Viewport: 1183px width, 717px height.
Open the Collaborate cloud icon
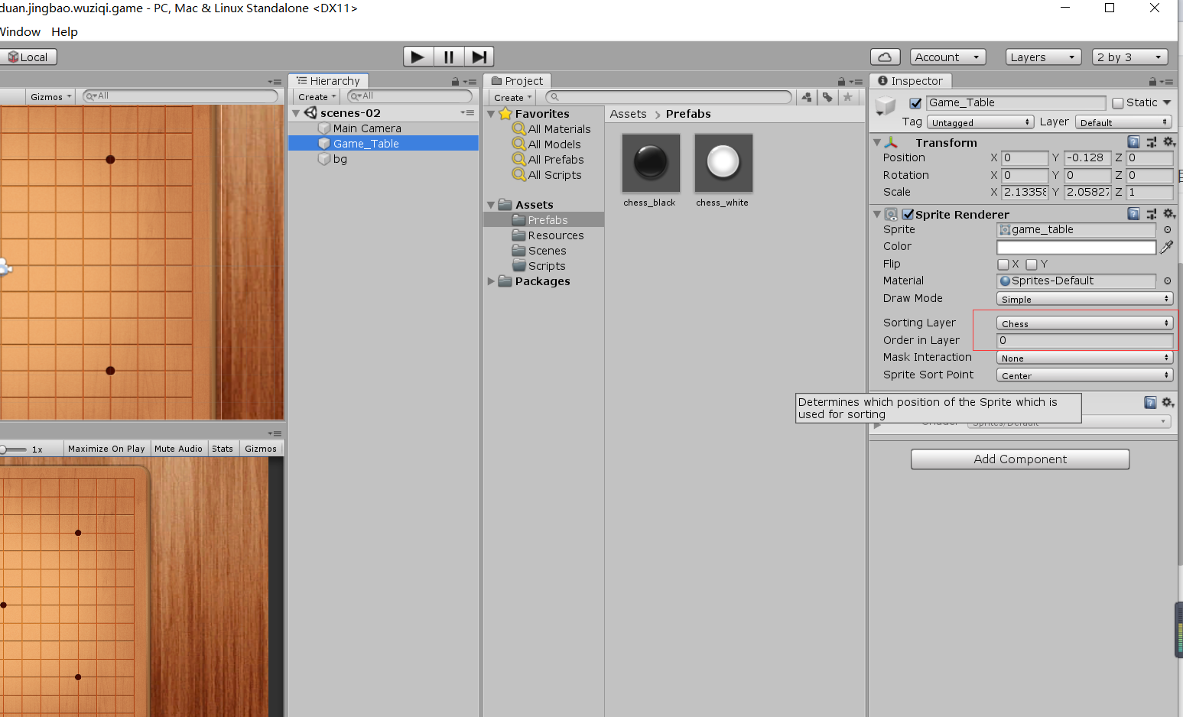[885, 56]
